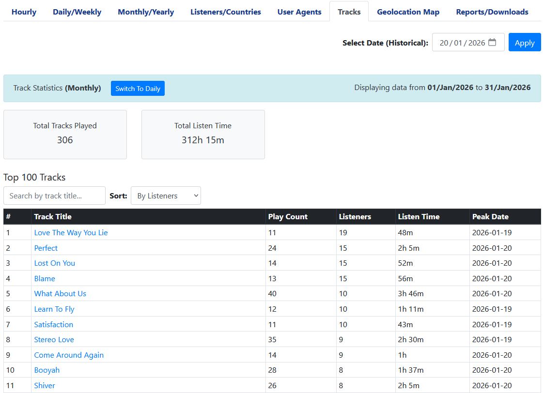The height and width of the screenshot is (393, 544).
Task: Switch to the Reports/Downloads tab
Action: click(x=492, y=12)
